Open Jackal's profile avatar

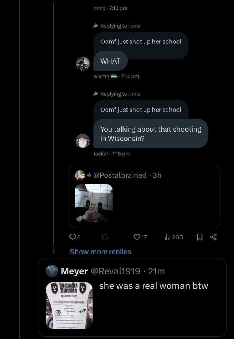point(83,141)
